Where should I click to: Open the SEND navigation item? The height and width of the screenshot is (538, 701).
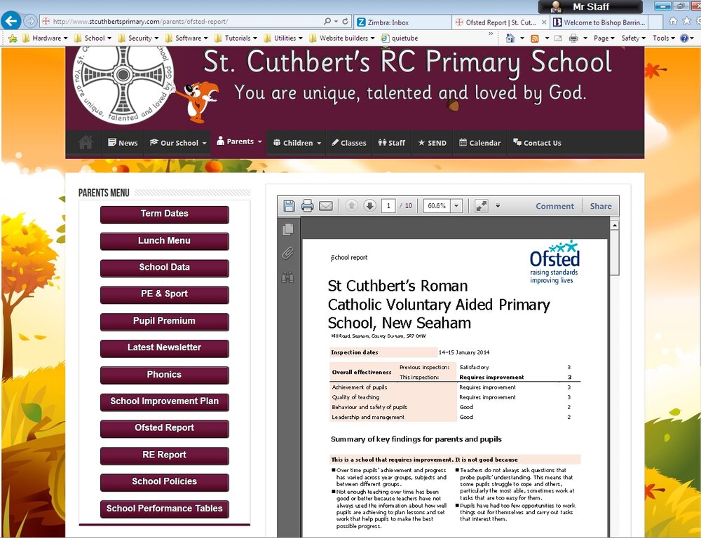coord(433,143)
